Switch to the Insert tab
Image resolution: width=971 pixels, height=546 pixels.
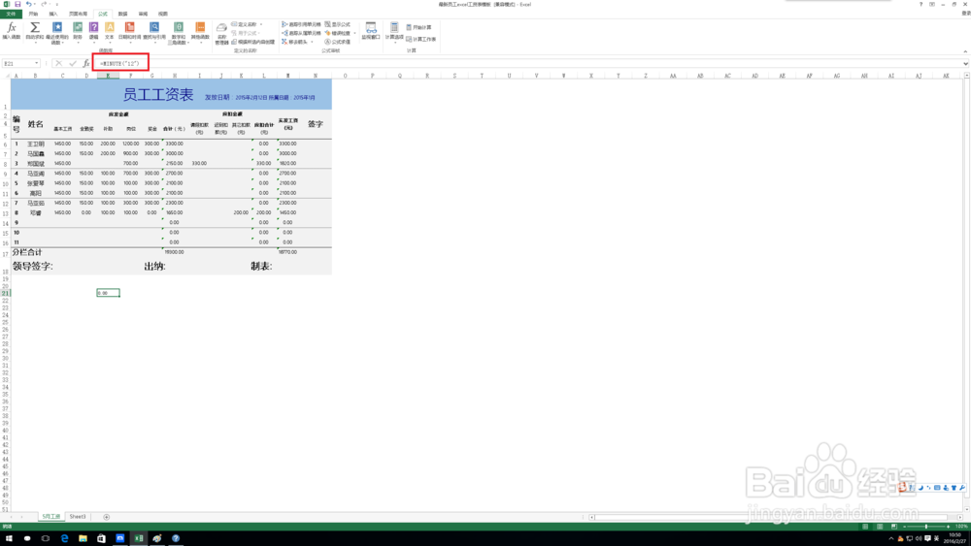coord(53,14)
